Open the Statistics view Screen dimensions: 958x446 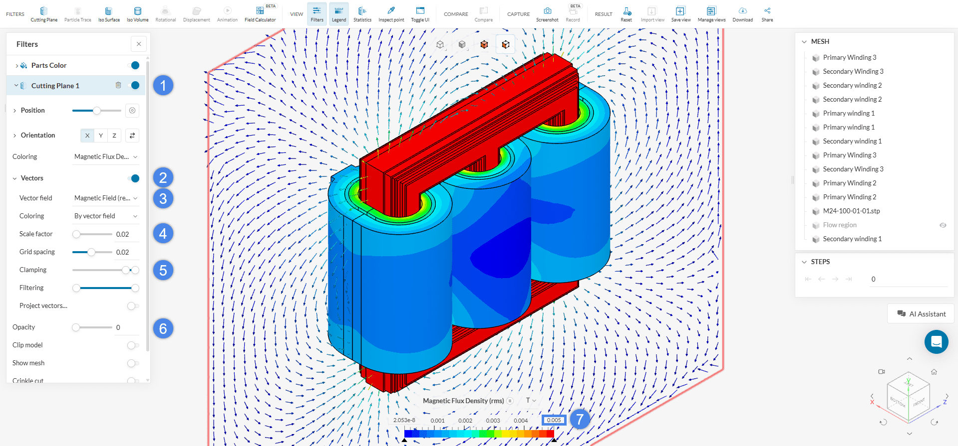click(x=362, y=14)
